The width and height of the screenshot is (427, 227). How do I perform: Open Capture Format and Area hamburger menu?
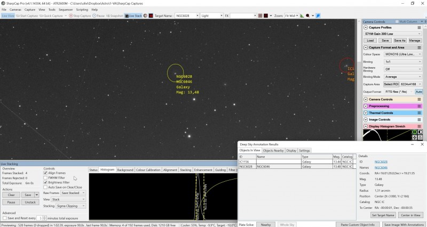pyautogui.click(x=419, y=47)
